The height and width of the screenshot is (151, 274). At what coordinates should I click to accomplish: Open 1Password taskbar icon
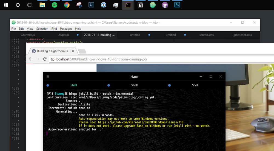[104, 5]
